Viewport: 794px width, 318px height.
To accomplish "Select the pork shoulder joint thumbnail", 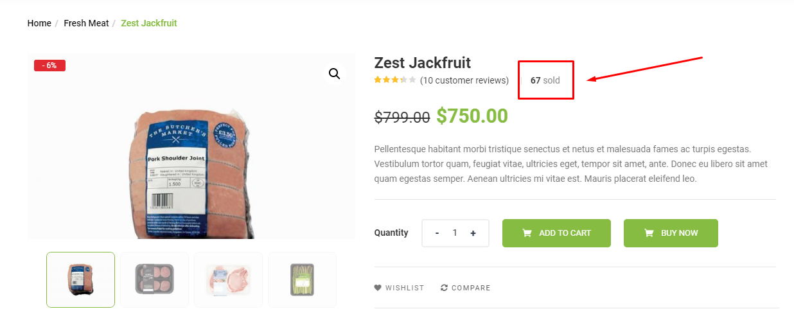I will (80, 279).
